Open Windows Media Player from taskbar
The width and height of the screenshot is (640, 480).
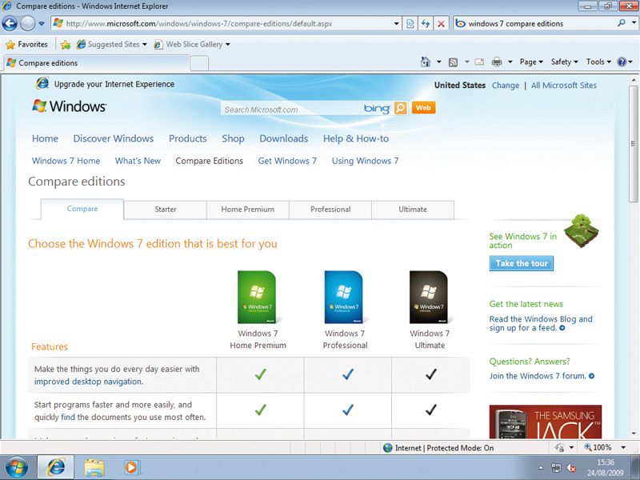132,466
